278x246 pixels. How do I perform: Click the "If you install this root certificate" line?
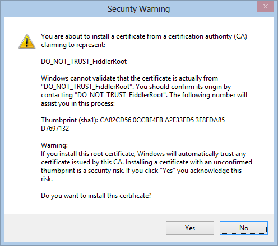143,154
